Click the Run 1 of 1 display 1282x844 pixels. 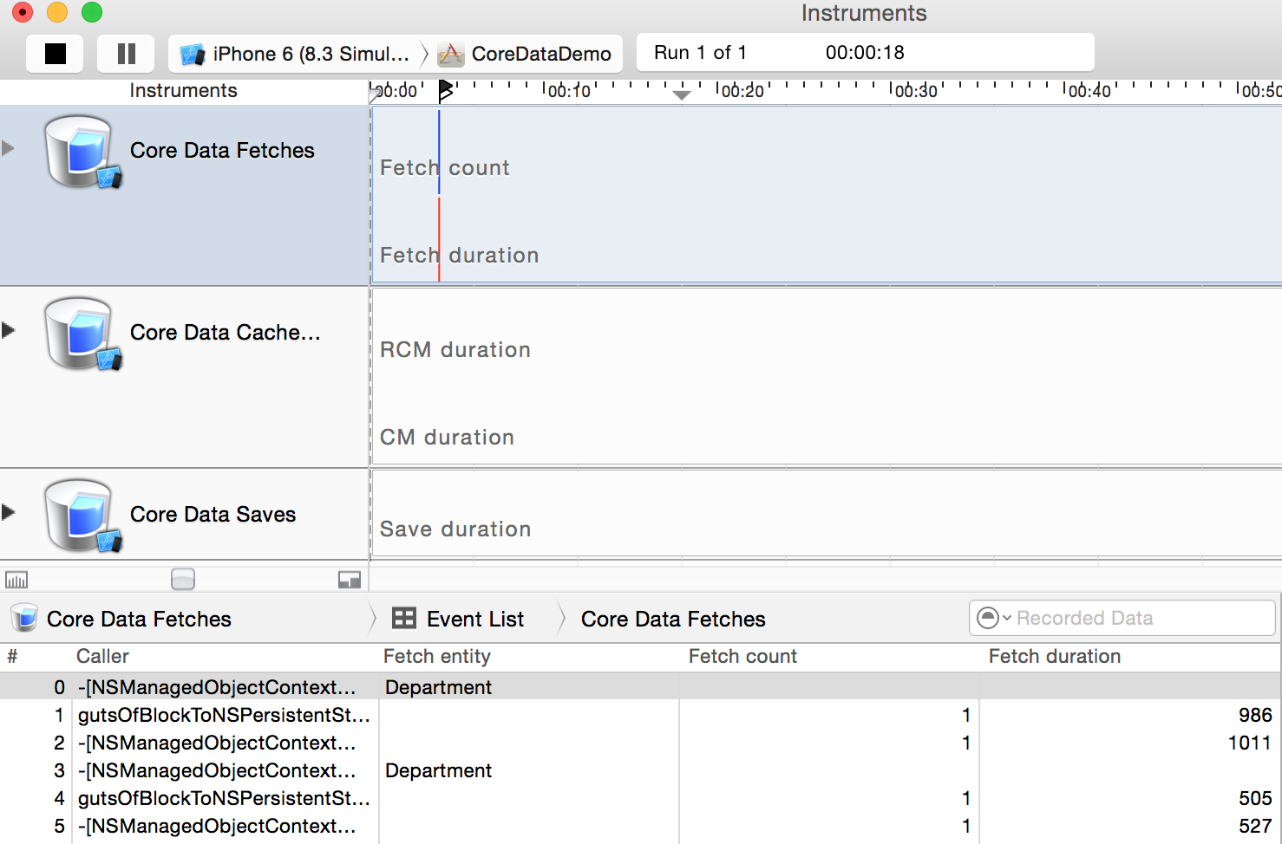865,52
